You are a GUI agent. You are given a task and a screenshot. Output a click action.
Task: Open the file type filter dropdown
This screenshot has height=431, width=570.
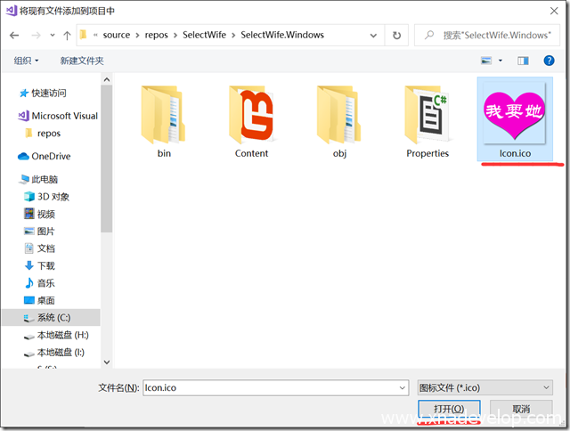pyautogui.click(x=484, y=387)
